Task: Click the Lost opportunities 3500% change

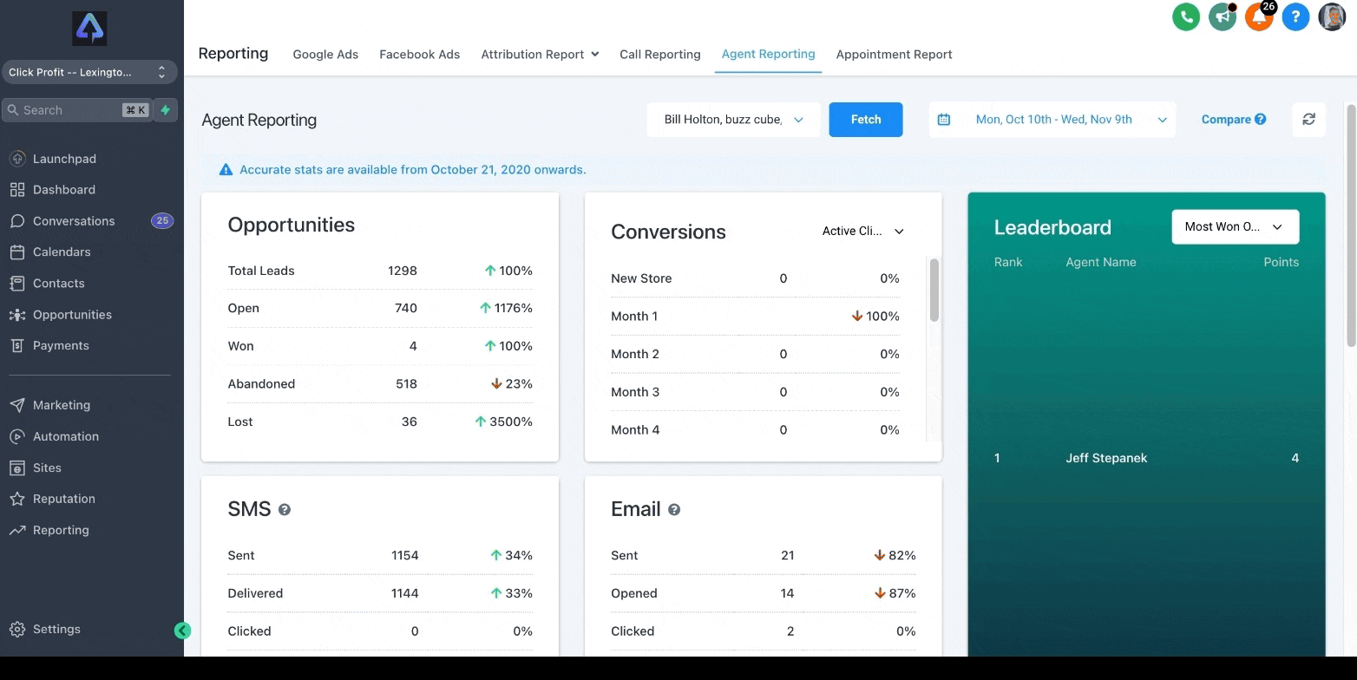Action: tap(503, 422)
